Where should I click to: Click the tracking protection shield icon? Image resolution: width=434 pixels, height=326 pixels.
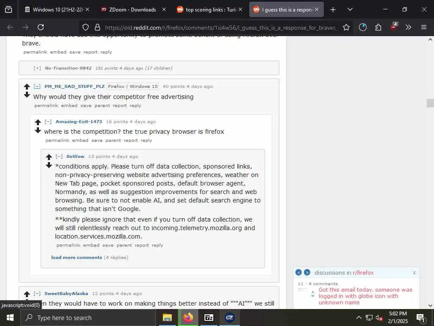[86, 27]
